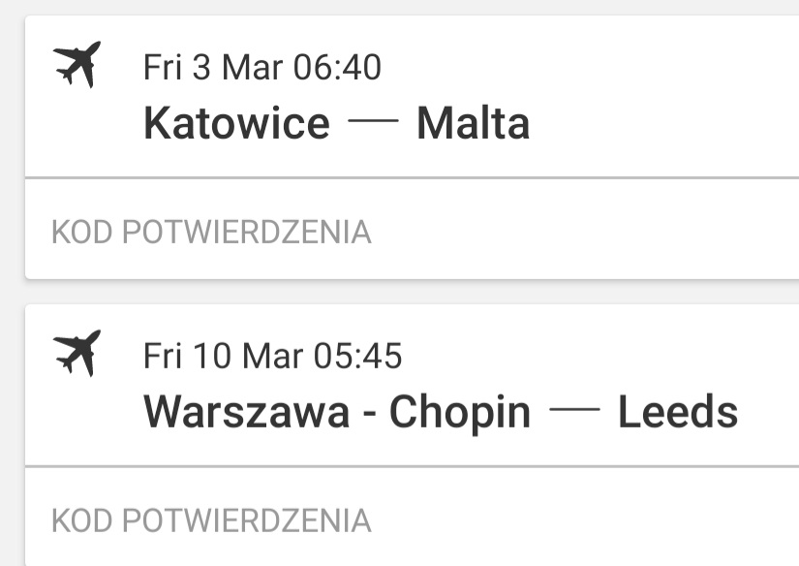The width and height of the screenshot is (799, 566).
Task: Open the Warszawa - Chopin to Leeds flight
Action: click(413, 385)
